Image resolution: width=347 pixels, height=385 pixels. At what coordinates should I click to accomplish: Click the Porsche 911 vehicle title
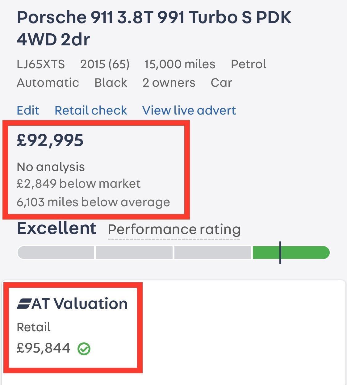point(154,28)
